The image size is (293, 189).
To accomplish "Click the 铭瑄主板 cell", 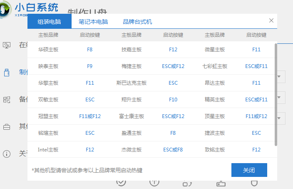I will pos(48,133).
